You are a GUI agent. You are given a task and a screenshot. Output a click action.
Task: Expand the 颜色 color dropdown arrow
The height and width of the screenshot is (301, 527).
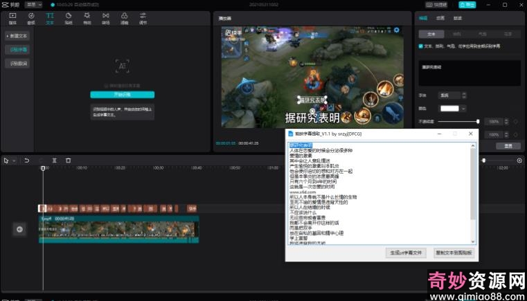(x=463, y=108)
